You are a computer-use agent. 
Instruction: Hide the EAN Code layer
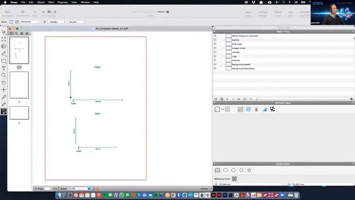tap(215, 44)
